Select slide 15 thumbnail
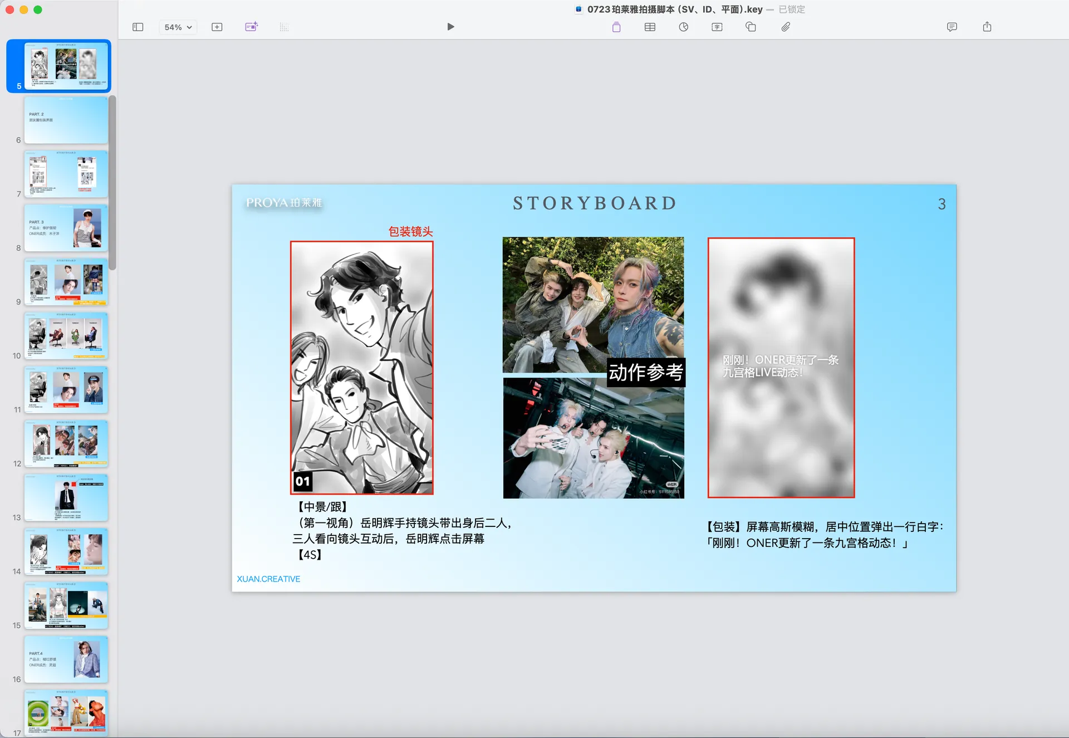The image size is (1069, 738). pos(66,605)
